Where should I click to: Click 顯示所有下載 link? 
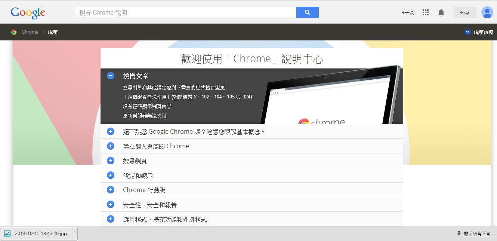[479, 234]
